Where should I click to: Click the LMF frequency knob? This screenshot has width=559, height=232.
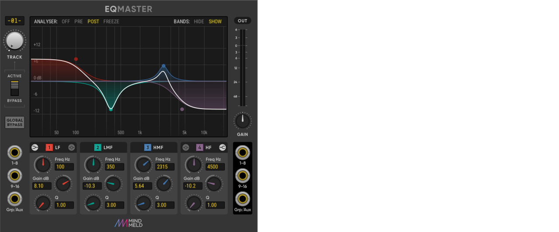click(93, 164)
